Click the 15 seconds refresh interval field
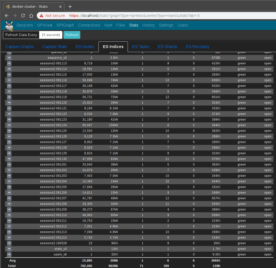 tap(51, 35)
